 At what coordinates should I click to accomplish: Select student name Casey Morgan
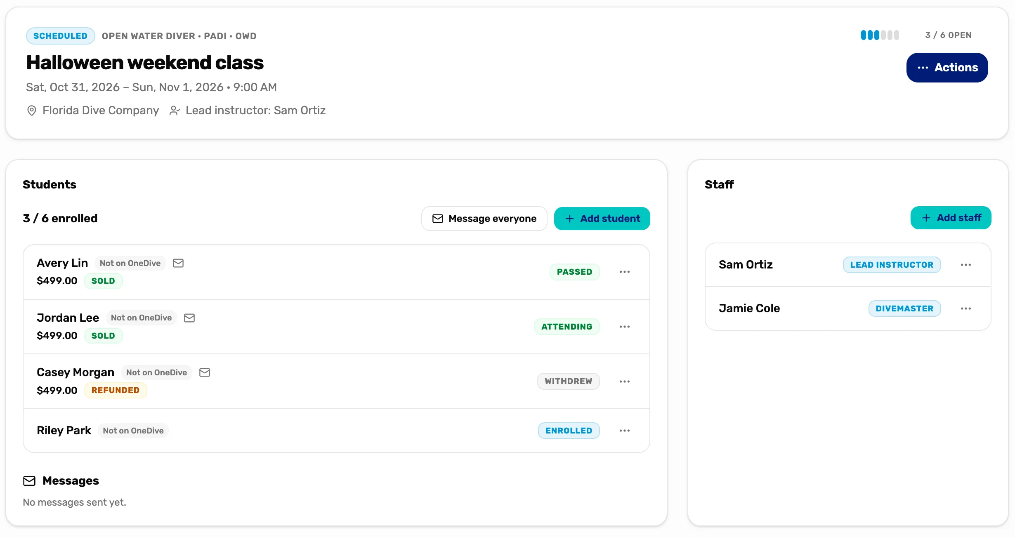click(76, 372)
